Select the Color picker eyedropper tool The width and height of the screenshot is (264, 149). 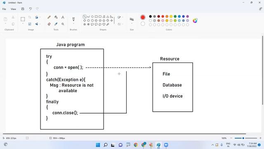56,24
